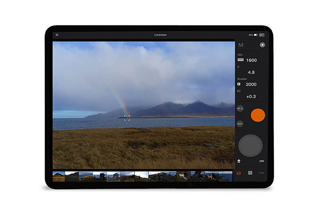Tap the battery icon in the status bar
This screenshot has width=319, height=212.
tap(262, 35)
